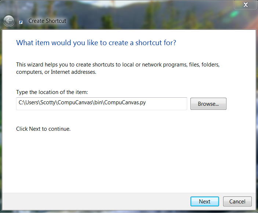The height and width of the screenshot is (213, 258).
Task: Click Next to continue the wizard
Action: (205, 201)
